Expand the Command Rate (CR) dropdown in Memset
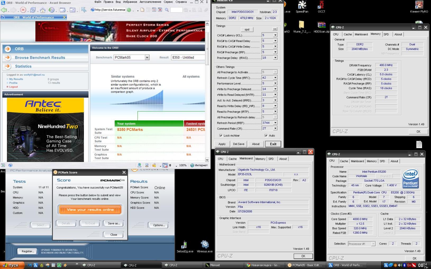This screenshot has width=431, height=269. pyautogui.click(x=275, y=129)
